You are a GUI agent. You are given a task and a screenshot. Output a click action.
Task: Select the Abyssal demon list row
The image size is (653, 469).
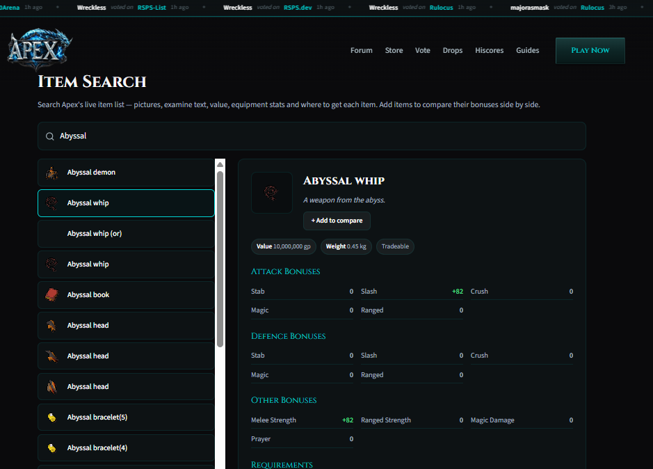(126, 173)
